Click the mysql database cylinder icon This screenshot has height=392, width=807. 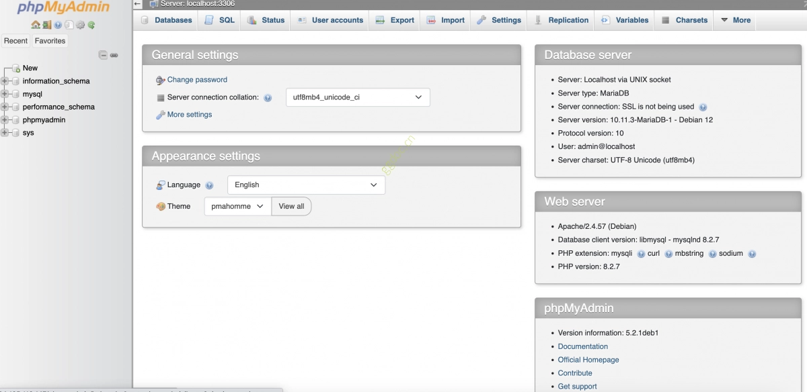[15, 94]
